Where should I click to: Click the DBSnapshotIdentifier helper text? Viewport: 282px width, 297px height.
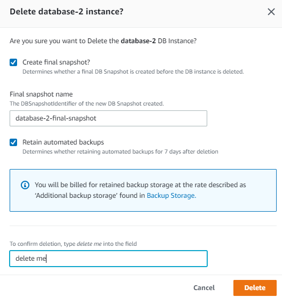[x=87, y=103]
